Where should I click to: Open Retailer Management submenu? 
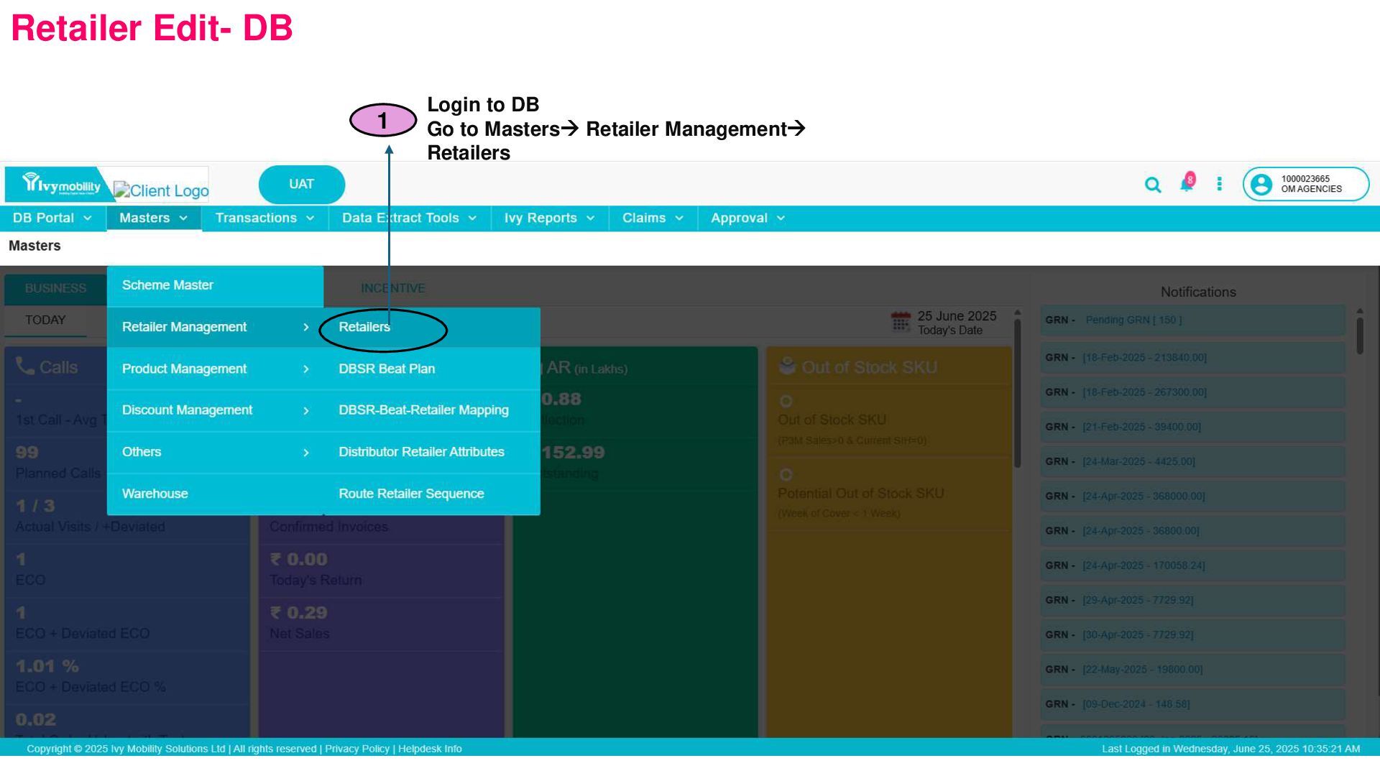tap(215, 328)
